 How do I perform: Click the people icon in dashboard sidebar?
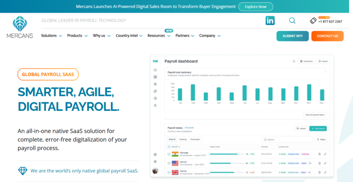pyautogui.click(x=155, y=105)
